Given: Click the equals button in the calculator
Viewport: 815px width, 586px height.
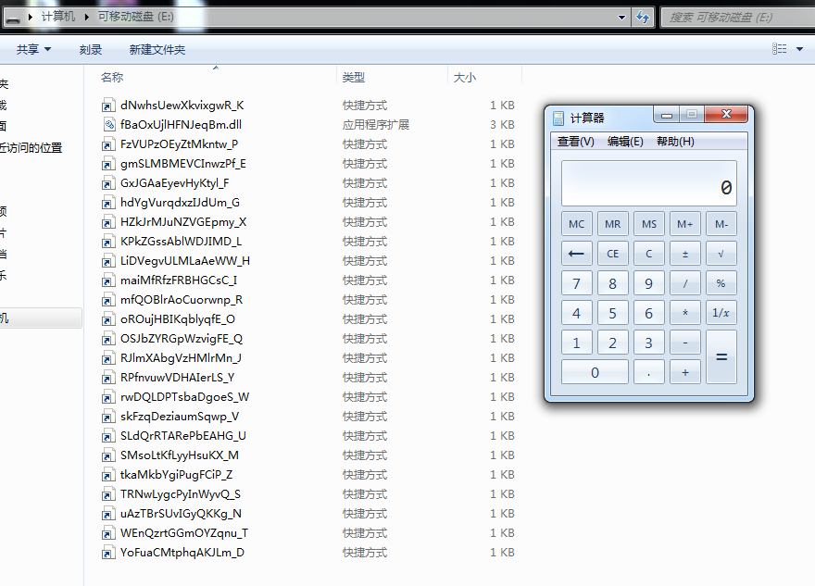Looking at the screenshot, I should point(721,357).
